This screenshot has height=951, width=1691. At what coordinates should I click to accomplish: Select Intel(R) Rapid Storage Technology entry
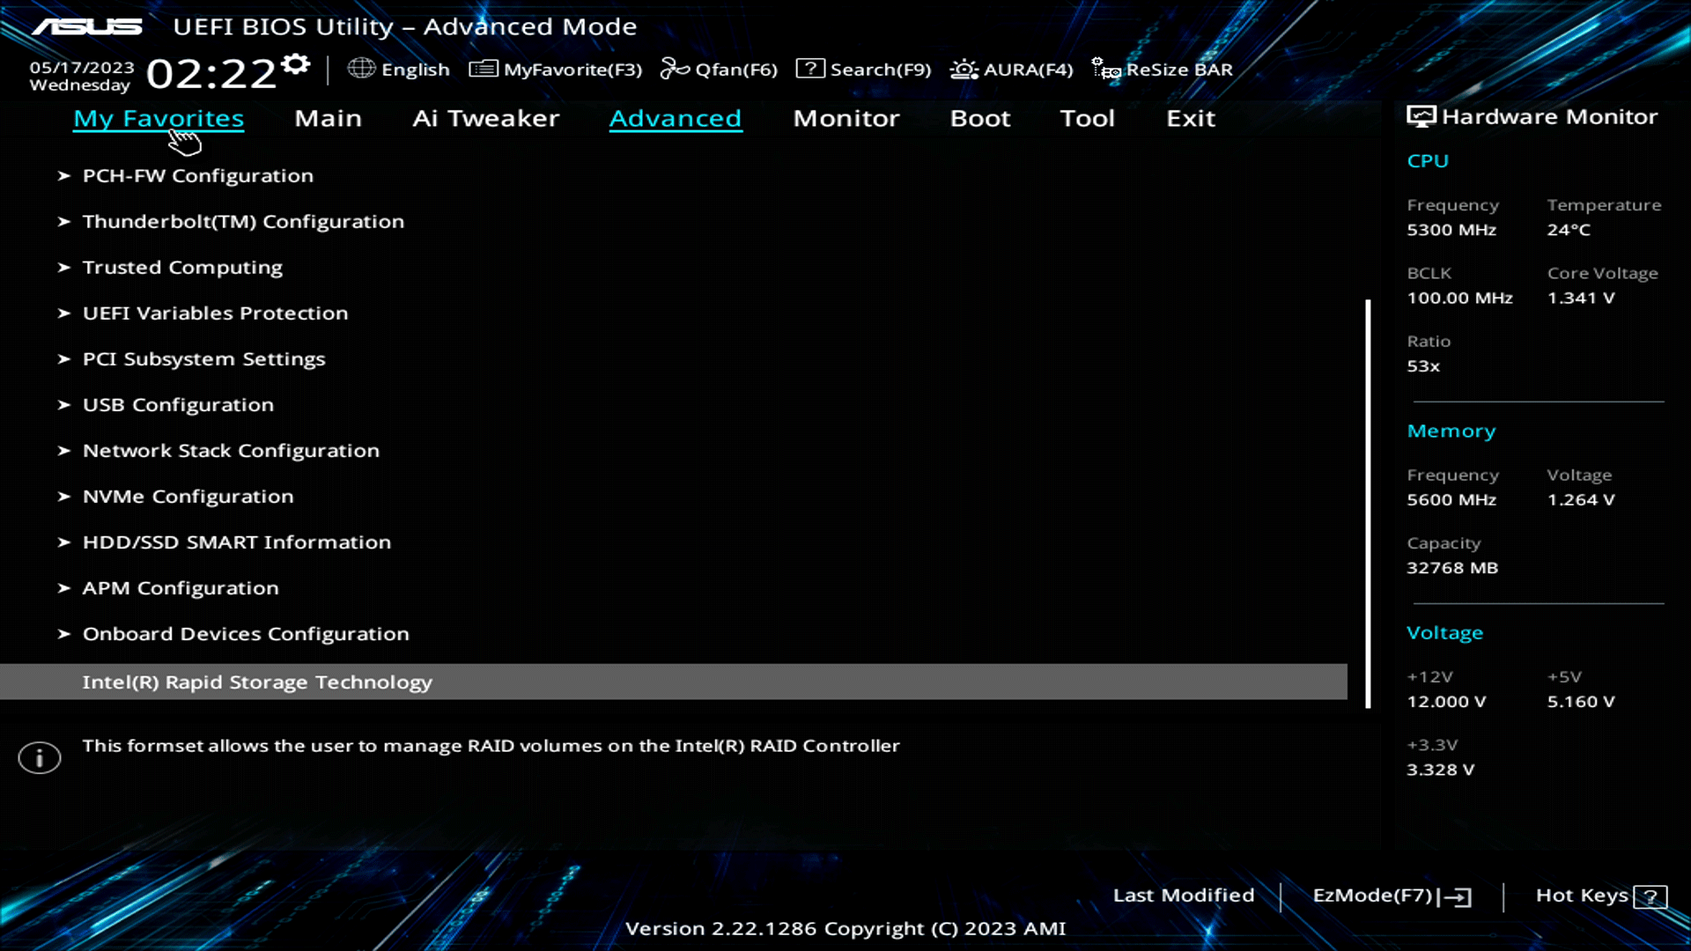[257, 681]
